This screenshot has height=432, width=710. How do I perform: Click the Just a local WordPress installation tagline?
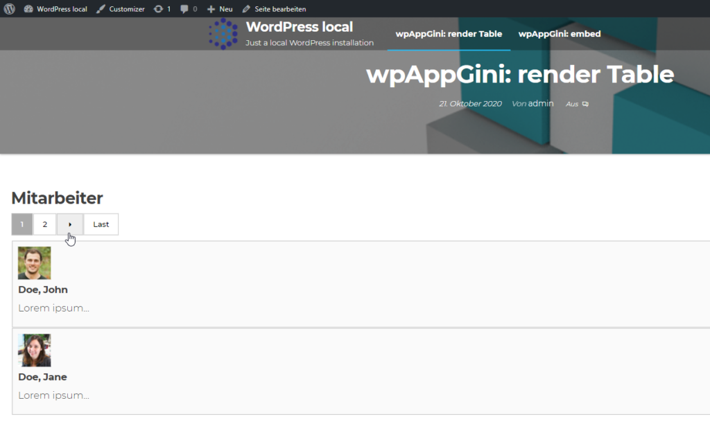tap(310, 43)
